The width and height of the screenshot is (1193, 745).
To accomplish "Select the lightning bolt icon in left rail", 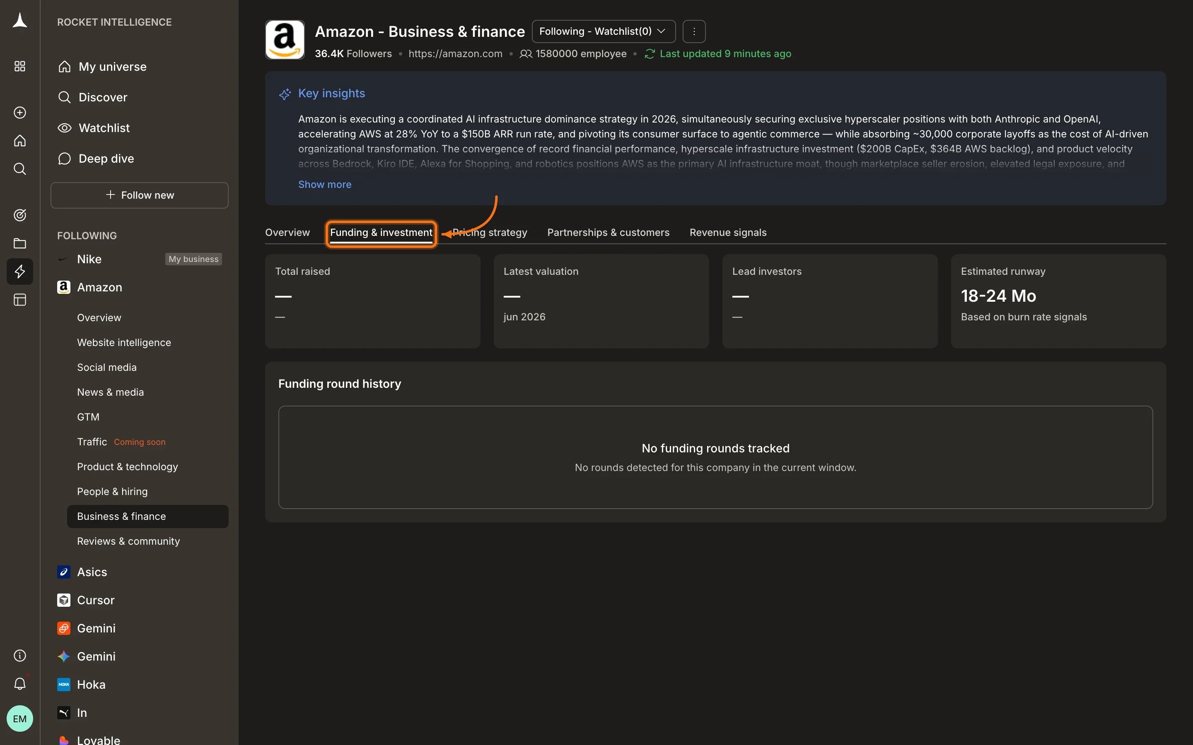I will pyautogui.click(x=20, y=272).
